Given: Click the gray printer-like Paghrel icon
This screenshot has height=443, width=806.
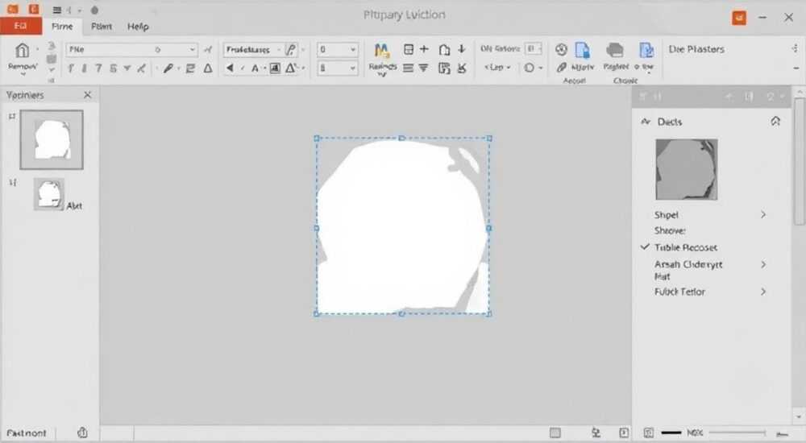Looking at the screenshot, I should (x=615, y=51).
